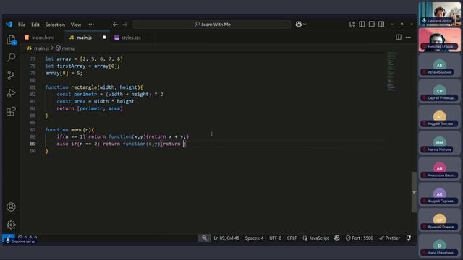The width and height of the screenshot is (463, 260).
Task: Toggle the secondary side bar
Action: [x=381, y=24]
